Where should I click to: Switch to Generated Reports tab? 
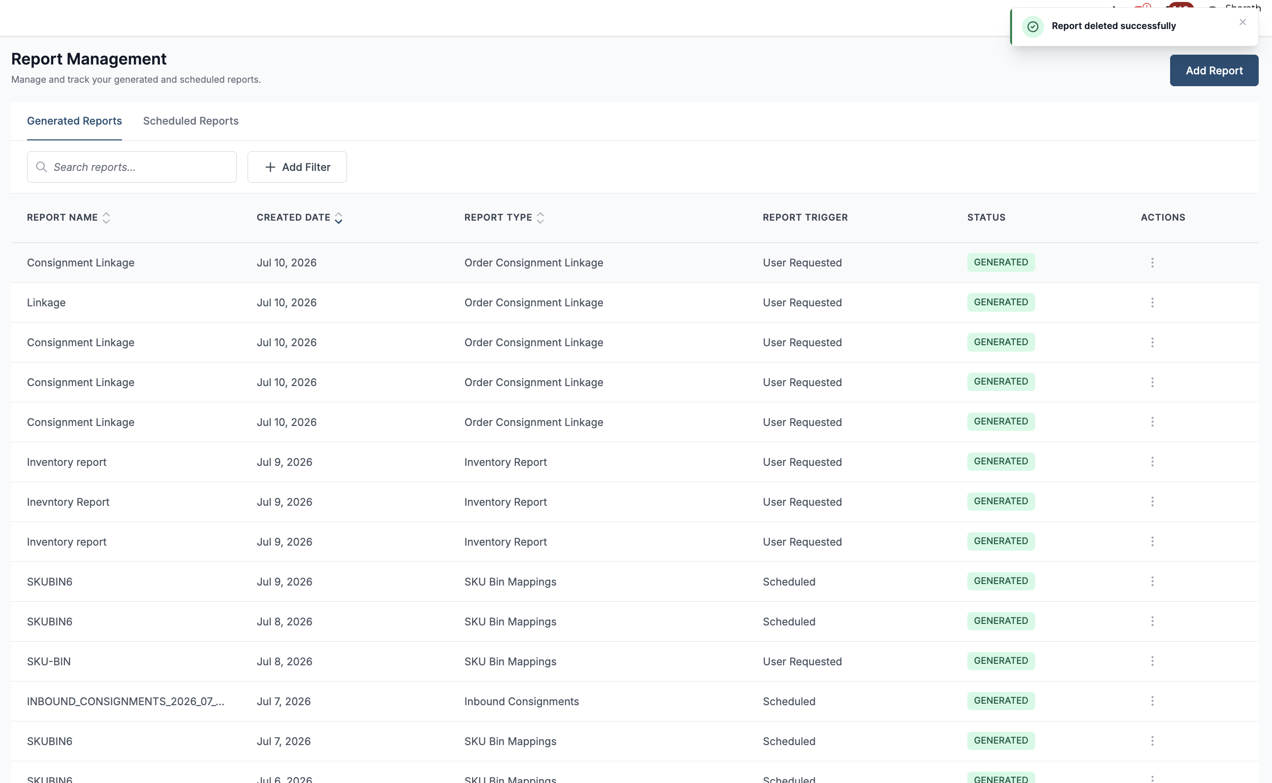click(x=74, y=121)
